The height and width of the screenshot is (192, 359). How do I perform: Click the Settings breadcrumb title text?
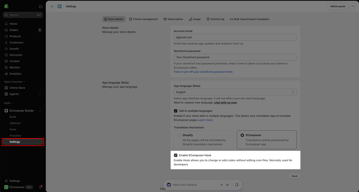pos(71,6)
